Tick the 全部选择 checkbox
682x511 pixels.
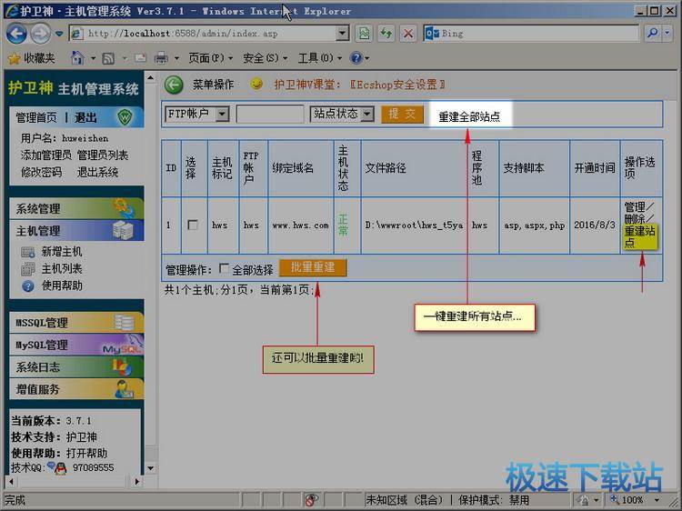tap(224, 268)
